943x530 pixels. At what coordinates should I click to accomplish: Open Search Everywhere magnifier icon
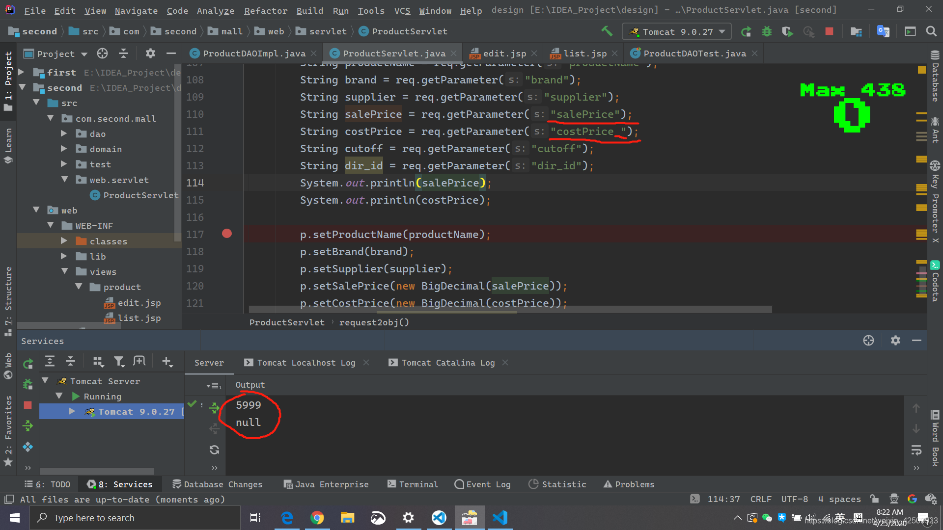click(931, 31)
